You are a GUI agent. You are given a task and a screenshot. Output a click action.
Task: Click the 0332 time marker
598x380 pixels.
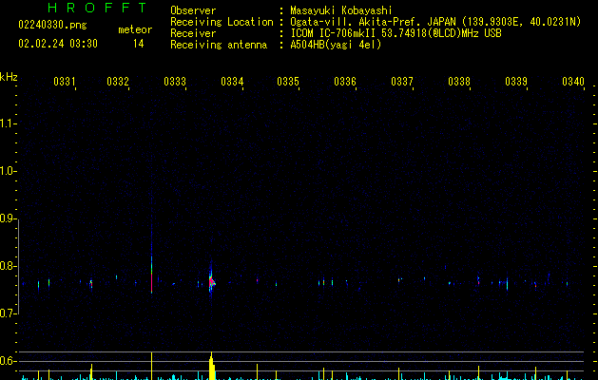click(x=118, y=81)
